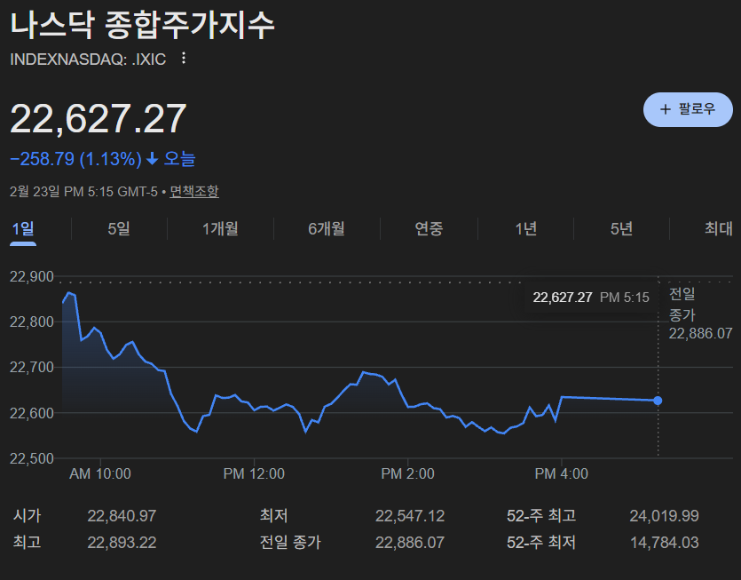Click the 나스닥 종합주가지수 title heading
Screen dimensions: 741x580
pyautogui.click(x=143, y=24)
